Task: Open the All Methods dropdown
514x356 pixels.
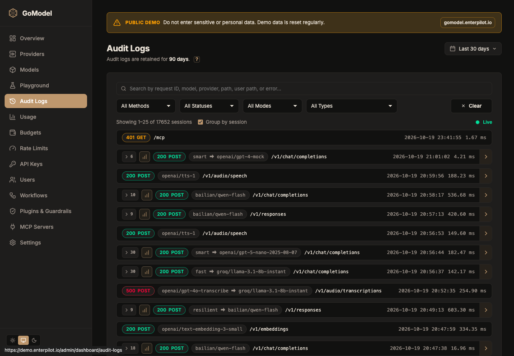Action: click(x=146, y=106)
